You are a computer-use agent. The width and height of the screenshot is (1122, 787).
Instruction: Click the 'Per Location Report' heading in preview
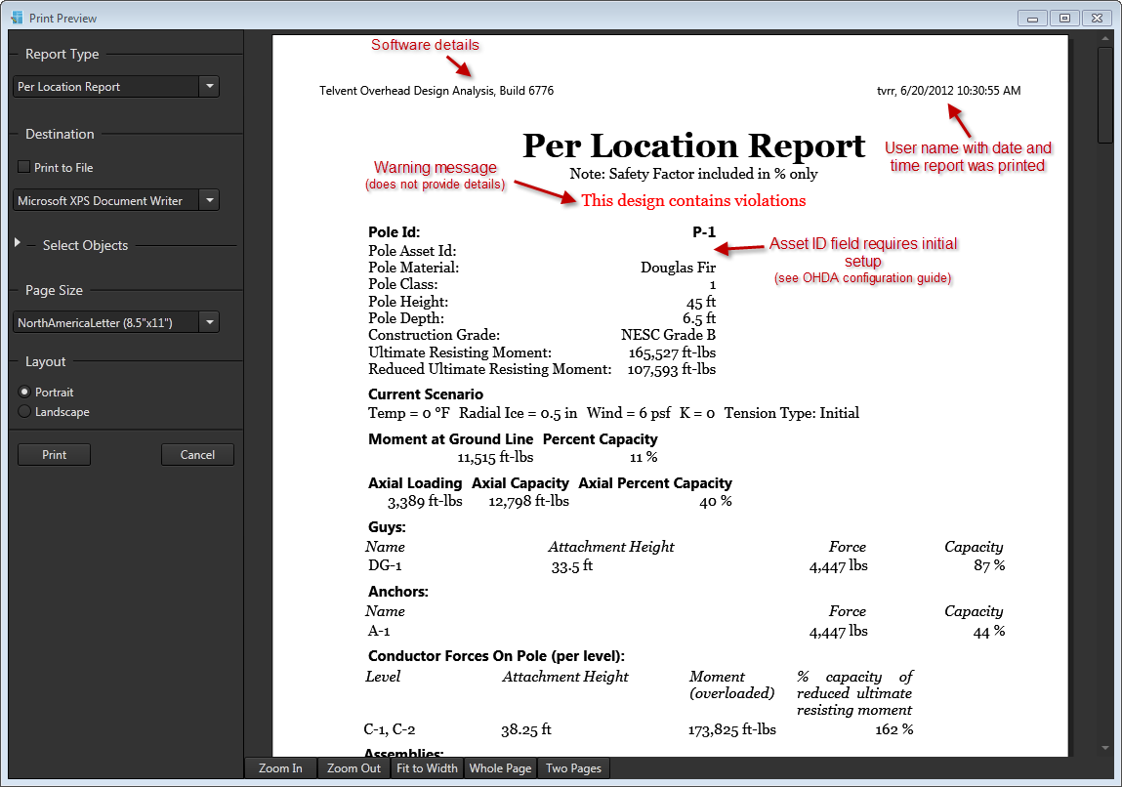tap(693, 145)
